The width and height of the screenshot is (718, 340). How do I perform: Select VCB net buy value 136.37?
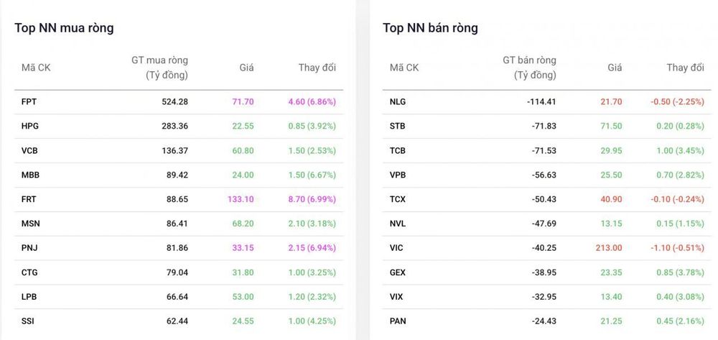175,150
